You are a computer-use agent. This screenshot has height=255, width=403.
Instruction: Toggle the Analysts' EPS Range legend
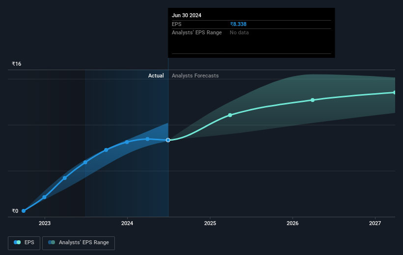pyautogui.click(x=79, y=243)
